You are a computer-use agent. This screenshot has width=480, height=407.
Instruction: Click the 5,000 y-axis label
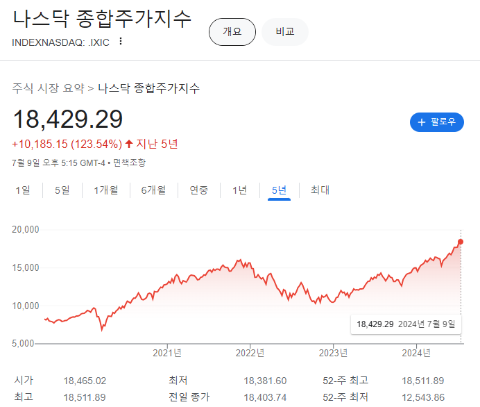[x=23, y=344]
